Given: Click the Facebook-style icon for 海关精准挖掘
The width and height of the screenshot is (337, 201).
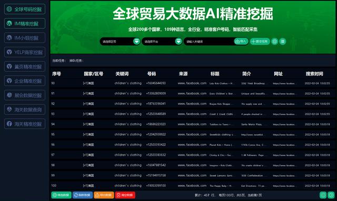Looking at the screenshot, I should click(x=9, y=123).
